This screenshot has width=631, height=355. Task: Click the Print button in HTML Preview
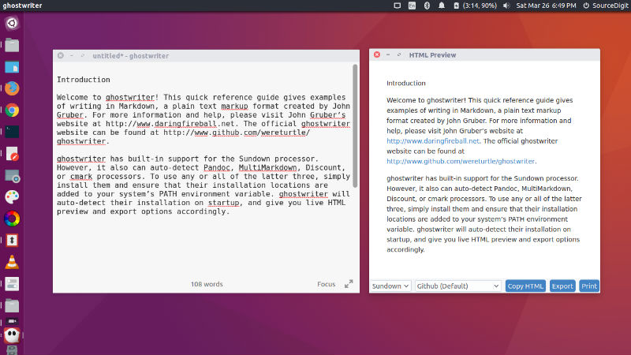[x=589, y=286]
